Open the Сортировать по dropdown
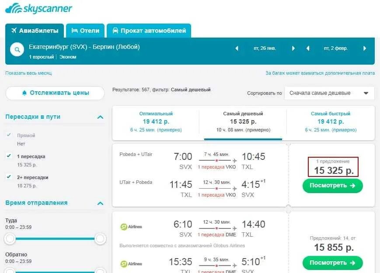The width and height of the screenshot is (380, 273). tap(329, 93)
